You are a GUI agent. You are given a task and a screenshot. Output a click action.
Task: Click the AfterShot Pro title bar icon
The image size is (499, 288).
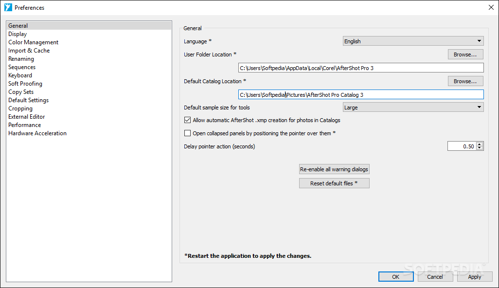tap(8, 7)
